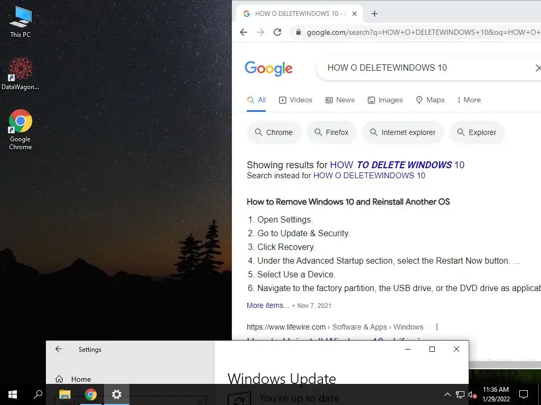Switch to the News search tab
The height and width of the screenshot is (405, 541).
point(340,100)
